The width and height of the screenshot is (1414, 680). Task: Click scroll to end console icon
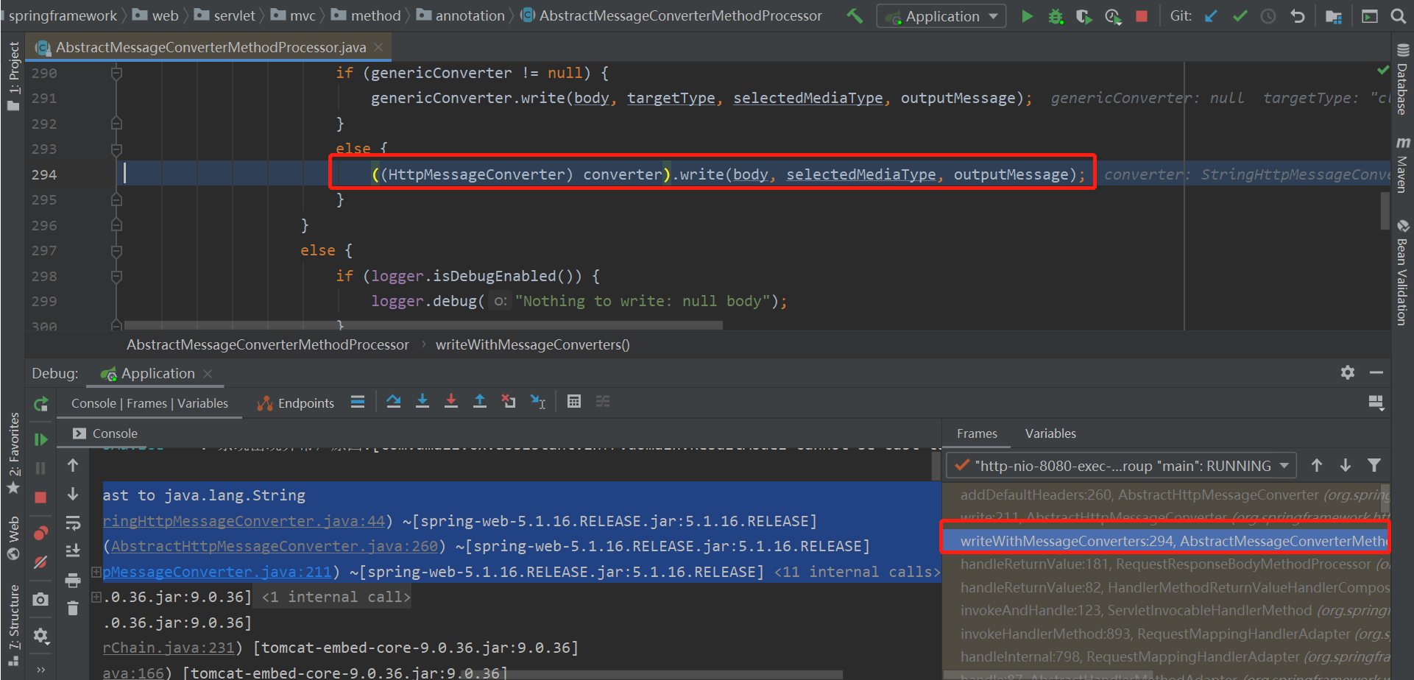pos(73,550)
